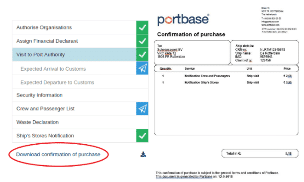Click the download icon for confirmation of purchase

[143, 154]
